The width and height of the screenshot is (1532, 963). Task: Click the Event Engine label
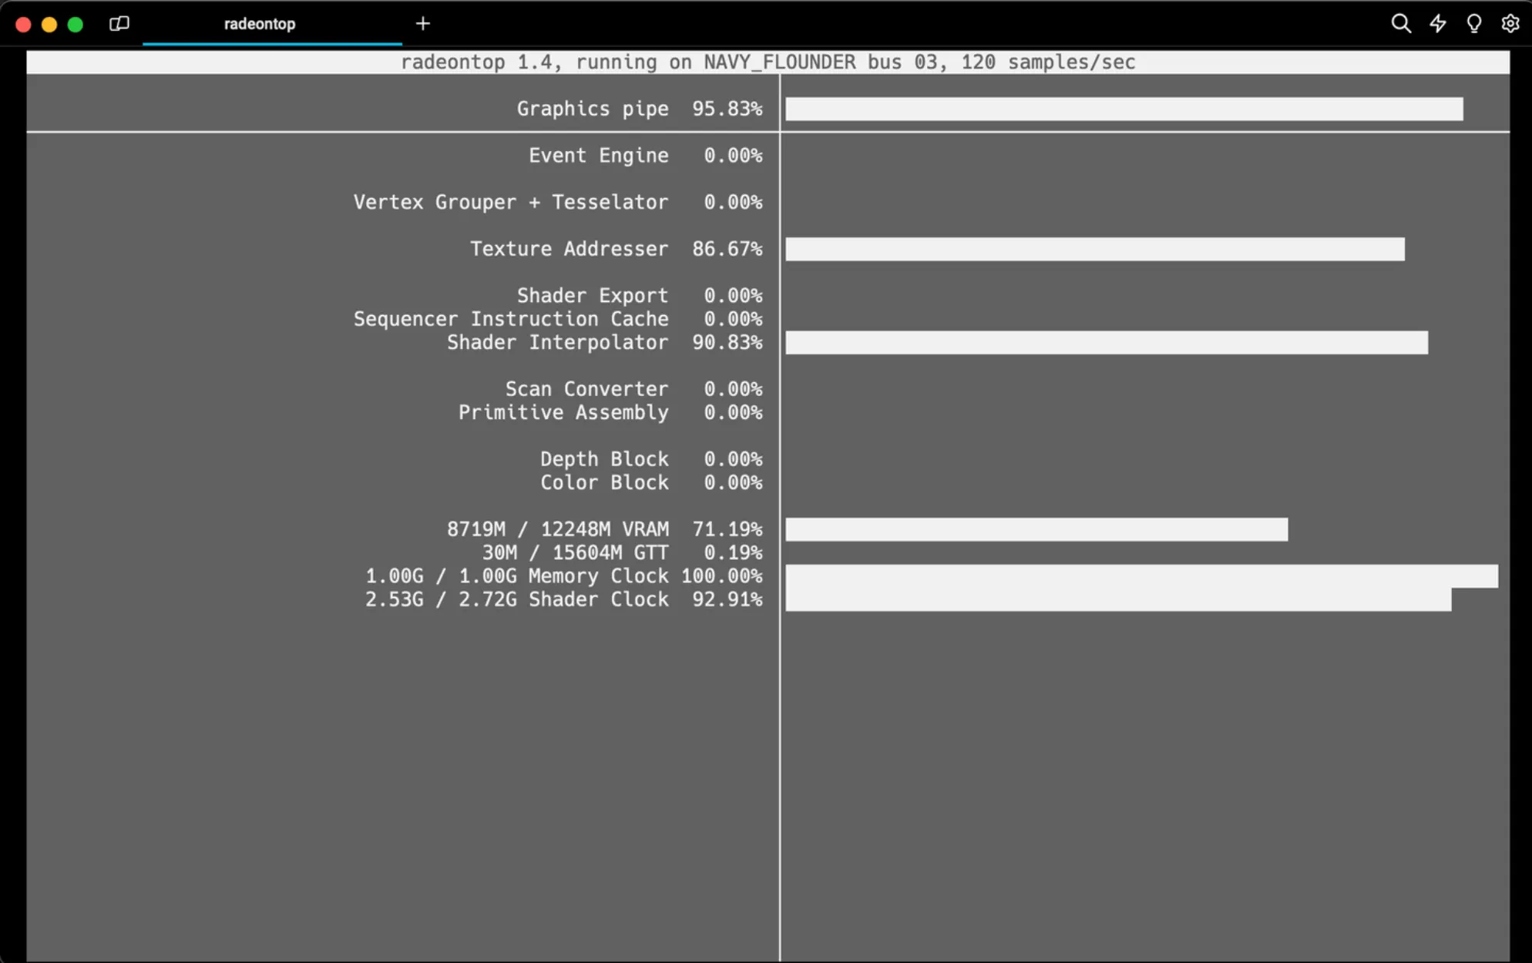click(599, 156)
